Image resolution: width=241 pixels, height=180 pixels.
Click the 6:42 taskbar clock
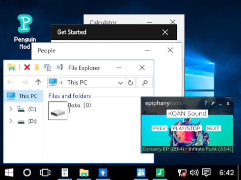(226, 172)
